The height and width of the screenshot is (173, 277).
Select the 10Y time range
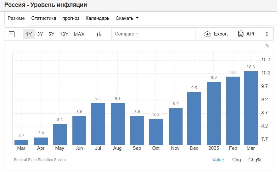click(64, 34)
